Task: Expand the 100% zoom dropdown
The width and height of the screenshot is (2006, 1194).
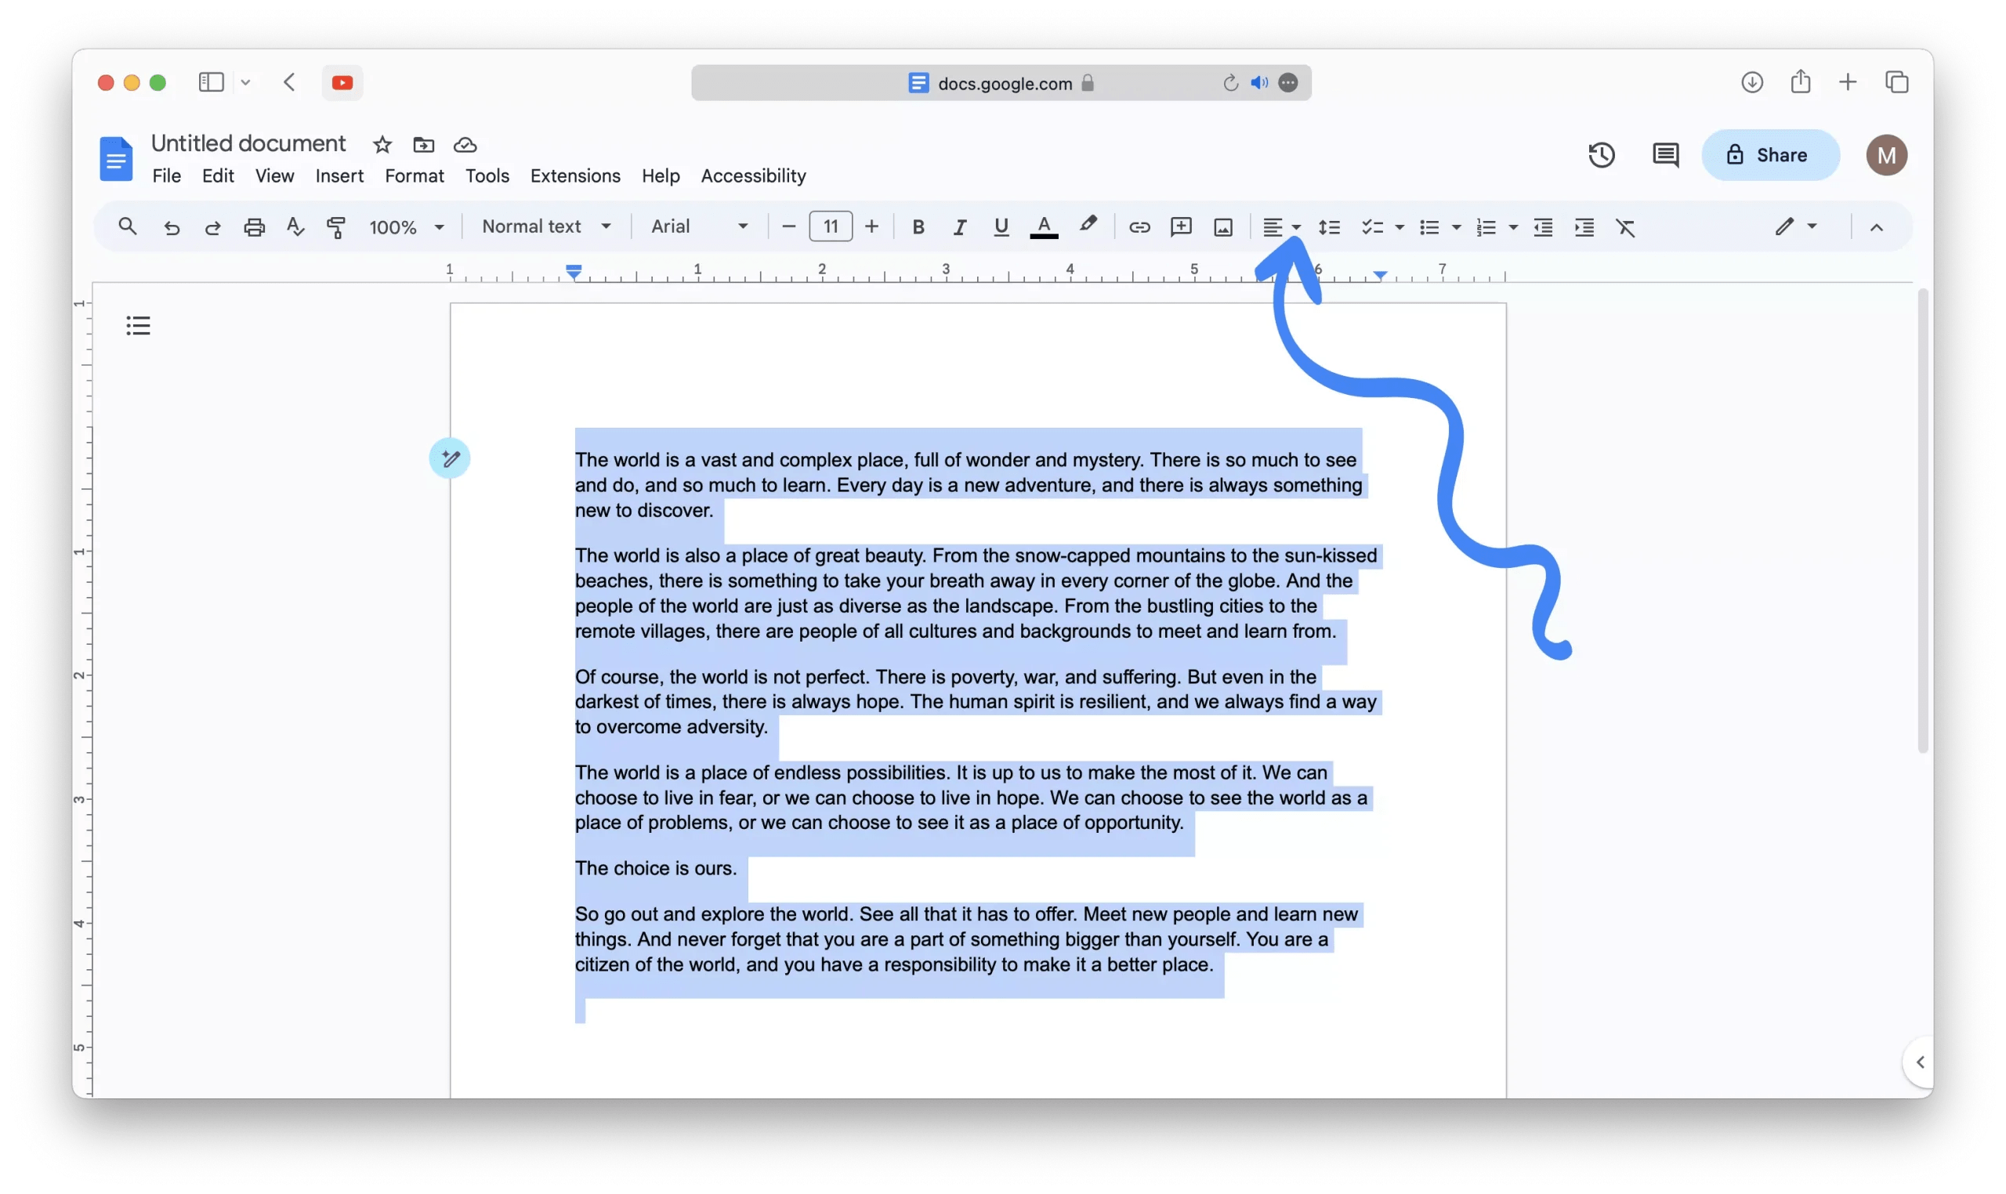Action: 406,227
